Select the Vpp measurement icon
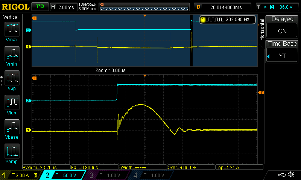 click(12, 81)
